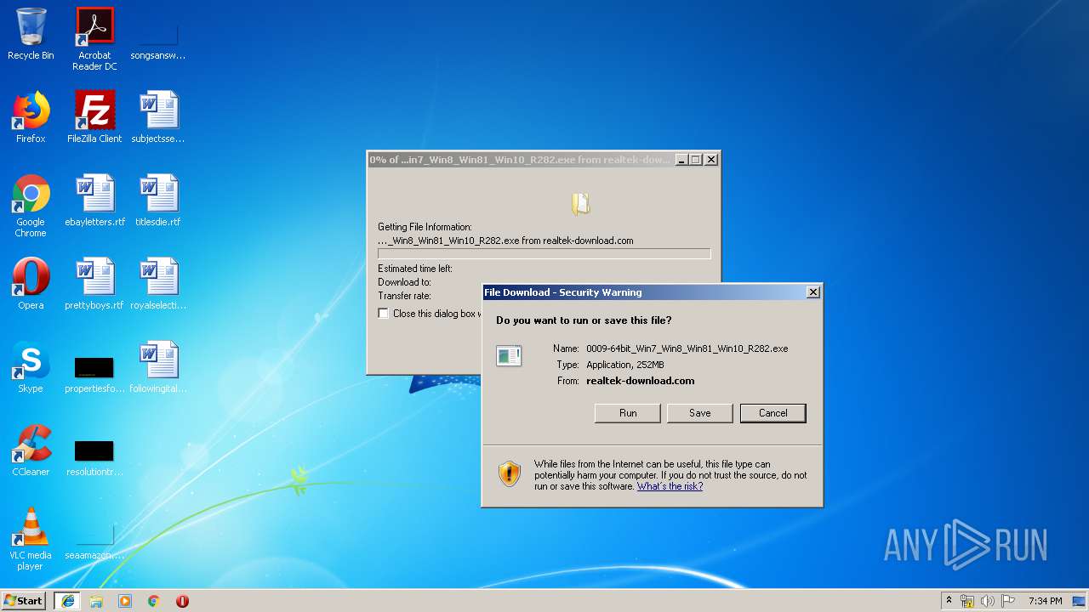Open the 'What's the risk?' link
The height and width of the screenshot is (612, 1089).
(x=670, y=486)
